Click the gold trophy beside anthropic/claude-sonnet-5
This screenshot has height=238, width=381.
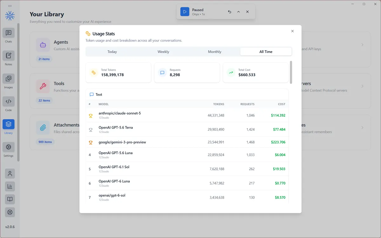(90, 116)
